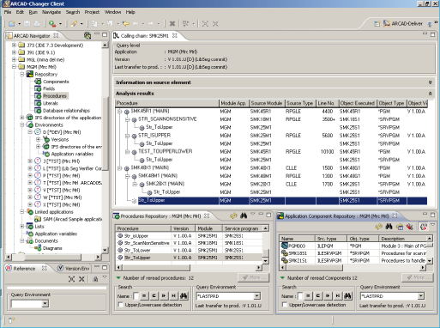Select the Reference tab
The width and height of the screenshot is (440, 328).
[x=24, y=269]
